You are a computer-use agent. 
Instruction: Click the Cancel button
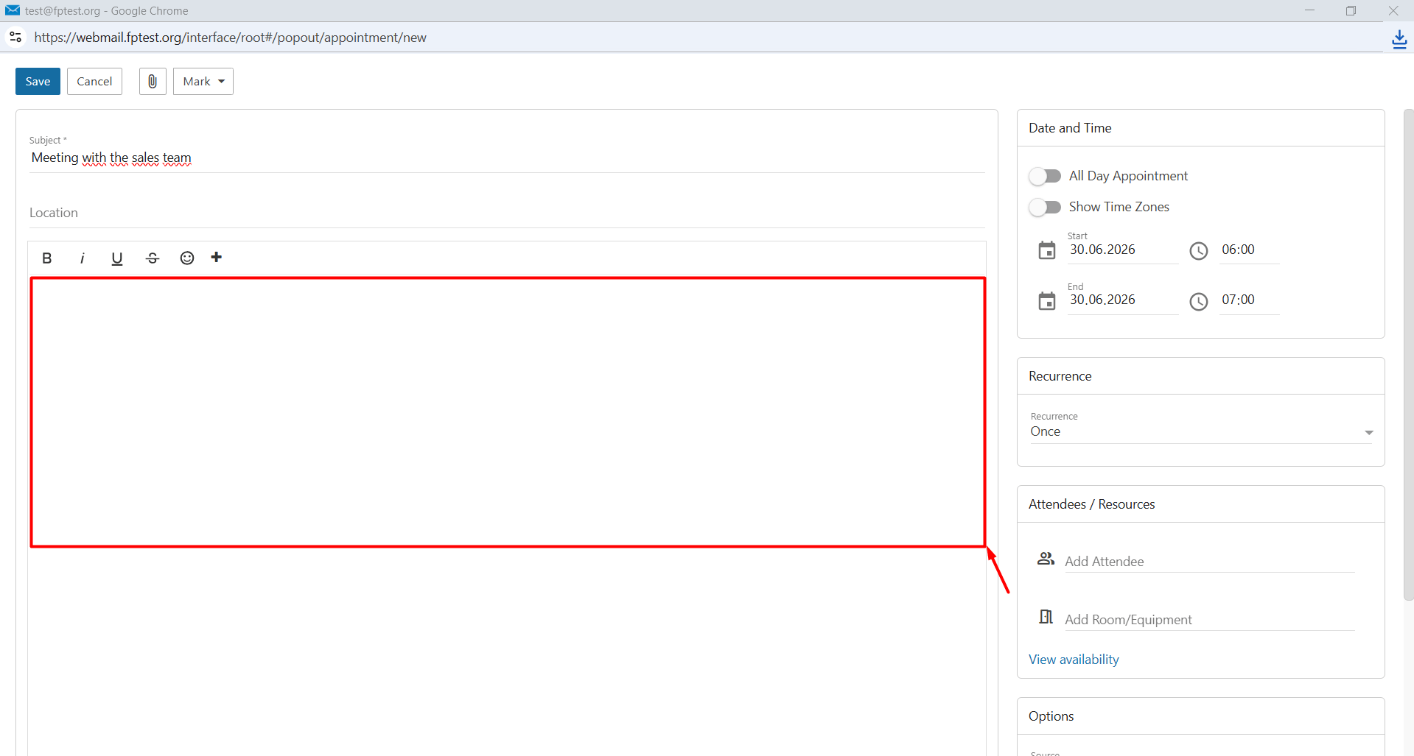coord(94,81)
